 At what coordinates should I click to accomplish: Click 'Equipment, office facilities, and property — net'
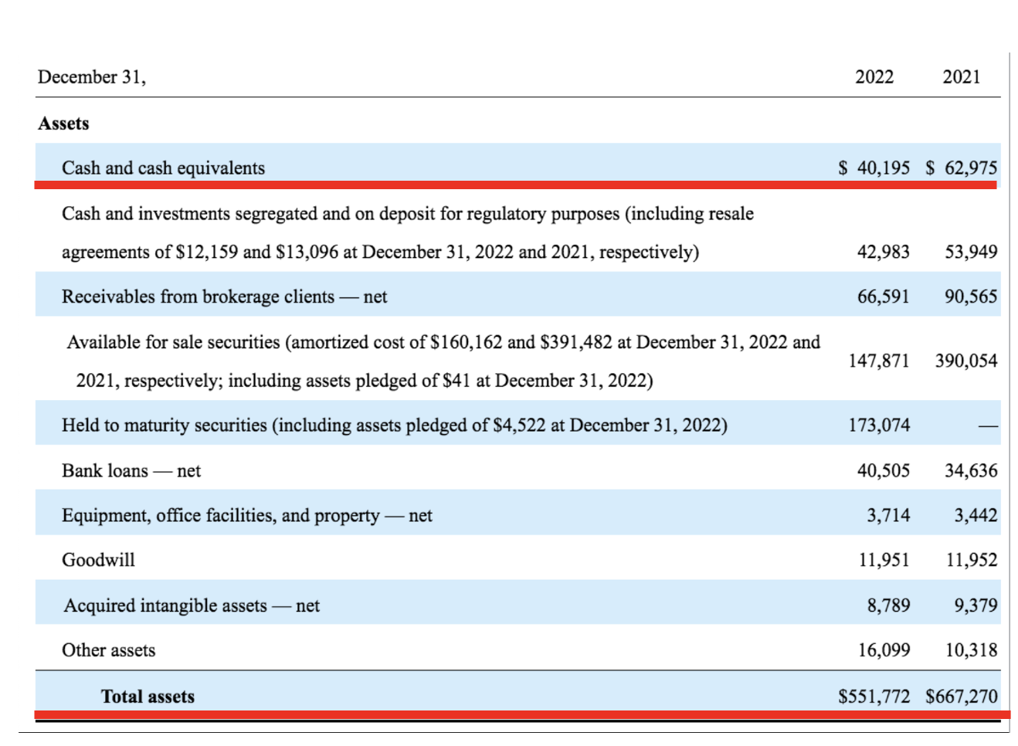(x=247, y=516)
